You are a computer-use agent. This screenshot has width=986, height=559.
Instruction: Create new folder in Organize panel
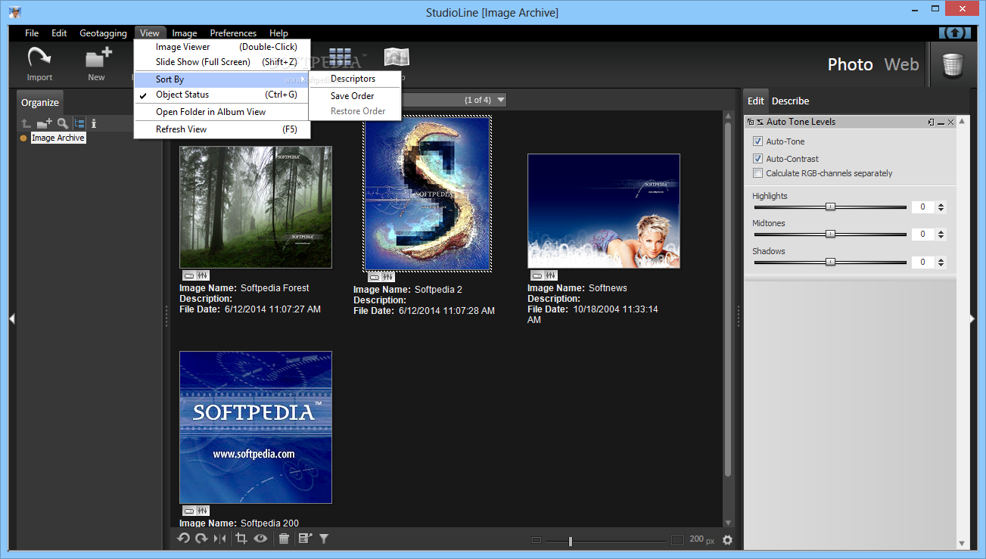pyautogui.click(x=45, y=123)
